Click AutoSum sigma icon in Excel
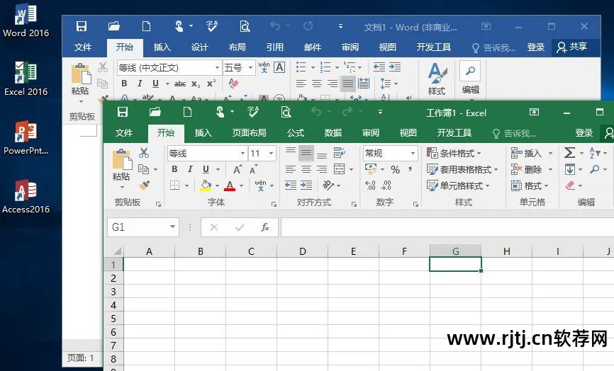 pos(569,153)
